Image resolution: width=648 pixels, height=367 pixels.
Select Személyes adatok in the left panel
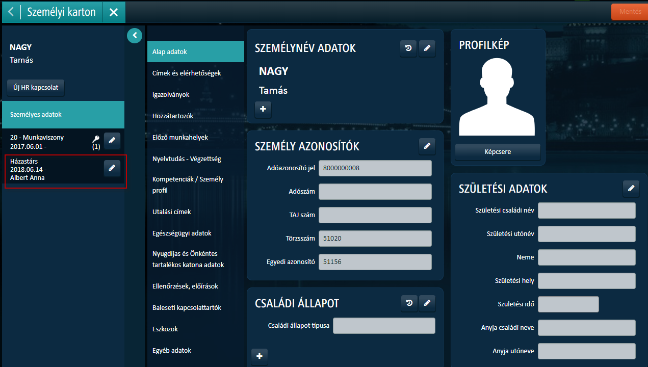click(x=63, y=115)
